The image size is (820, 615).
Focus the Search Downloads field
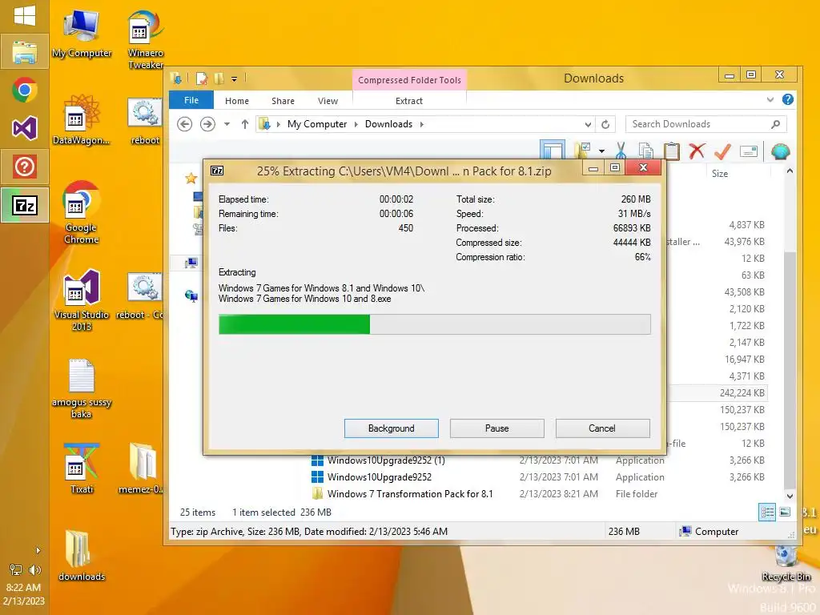(x=706, y=124)
